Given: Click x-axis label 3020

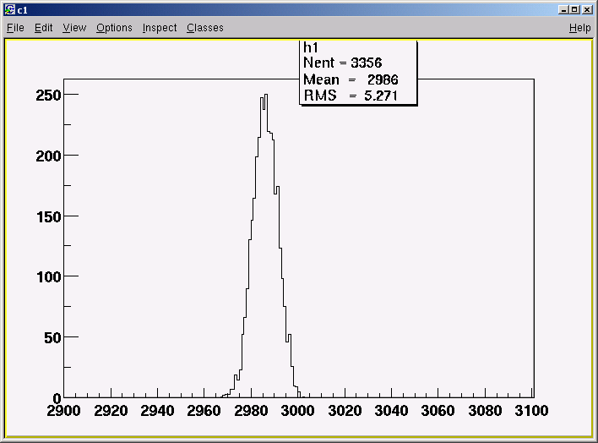Looking at the screenshot, I should click(x=345, y=411).
